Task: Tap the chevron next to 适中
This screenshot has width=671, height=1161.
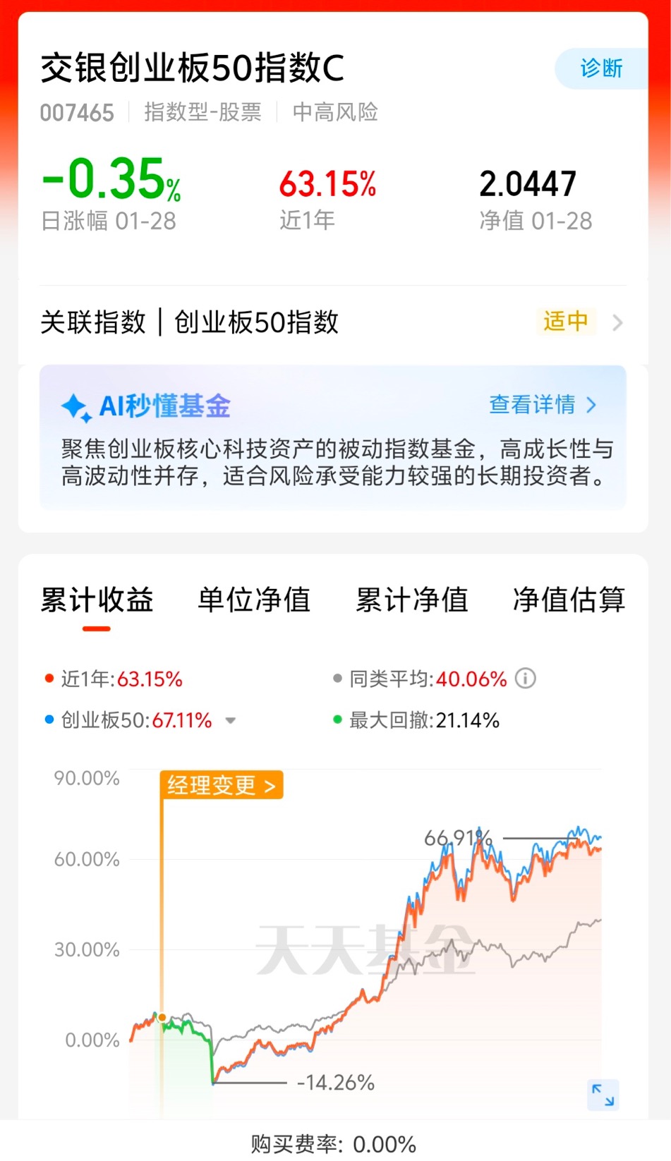Action: (617, 323)
